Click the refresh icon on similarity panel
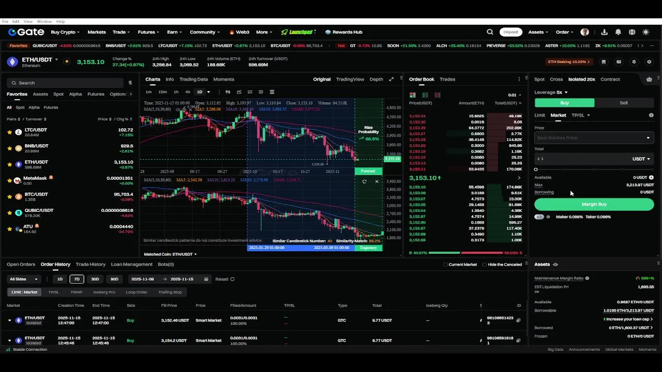662x372 pixels. (365, 181)
